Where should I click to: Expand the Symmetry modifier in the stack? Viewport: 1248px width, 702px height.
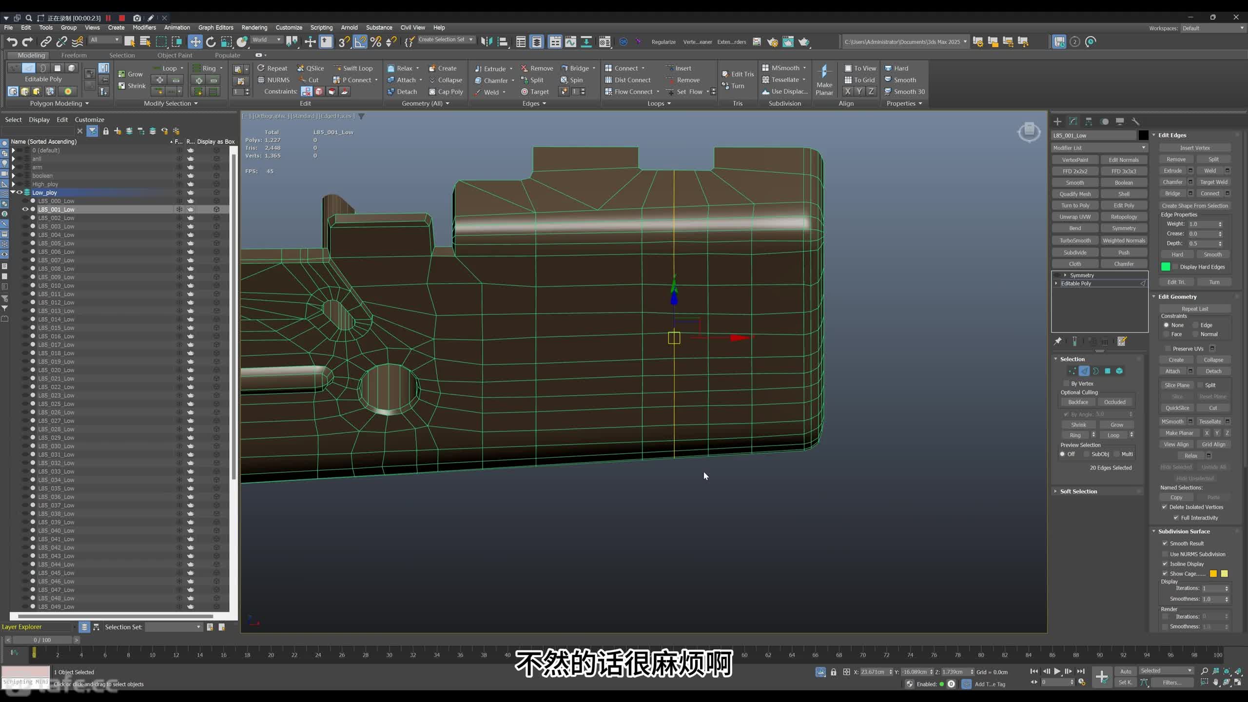click(1065, 275)
